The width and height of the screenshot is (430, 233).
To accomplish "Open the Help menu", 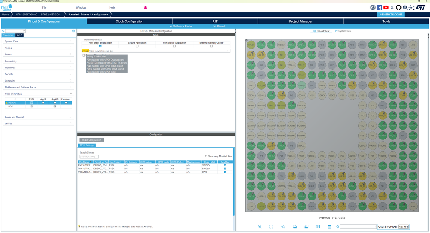I will point(112,8).
